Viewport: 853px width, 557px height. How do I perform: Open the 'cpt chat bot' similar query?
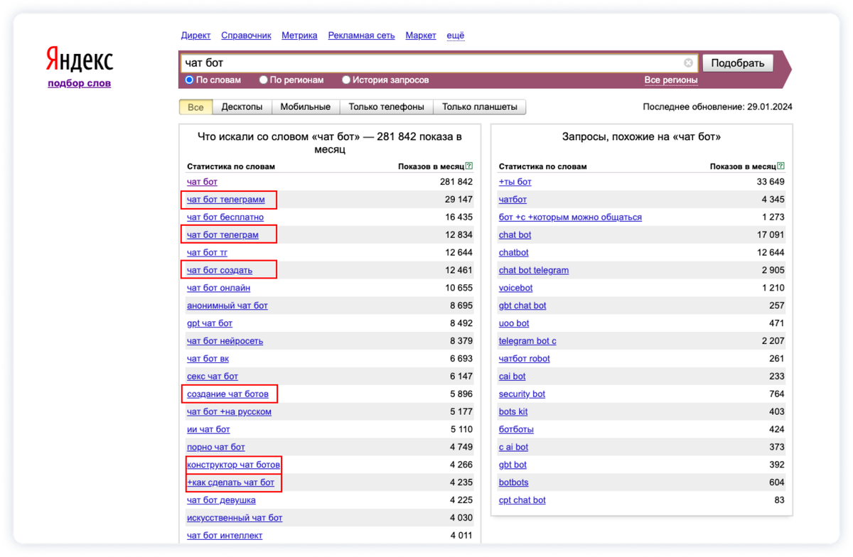[522, 501]
